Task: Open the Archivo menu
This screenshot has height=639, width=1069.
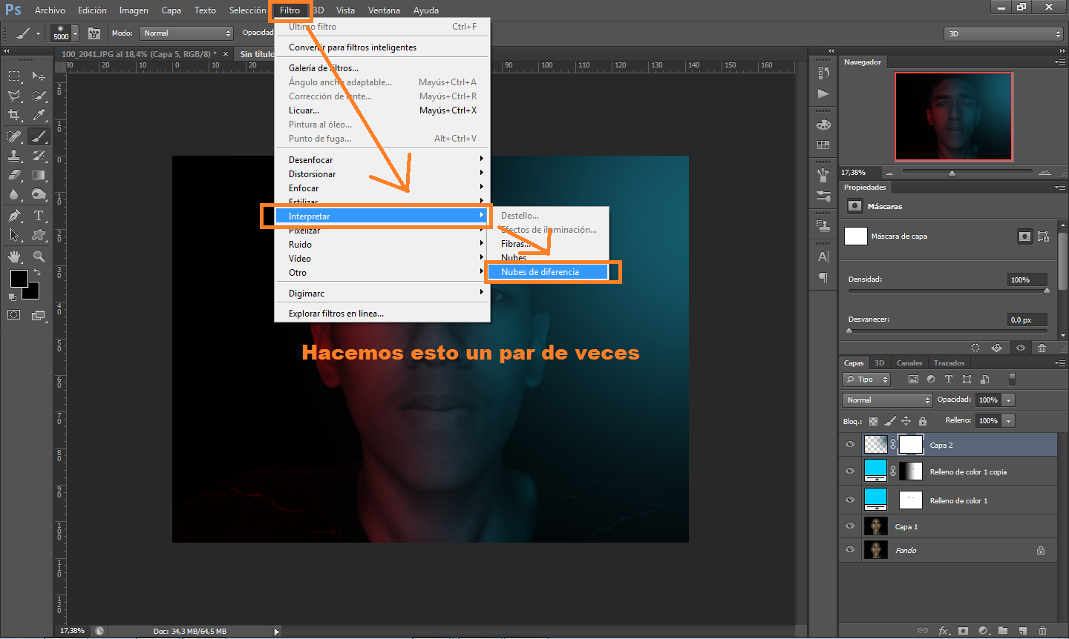Action: (x=50, y=10)
